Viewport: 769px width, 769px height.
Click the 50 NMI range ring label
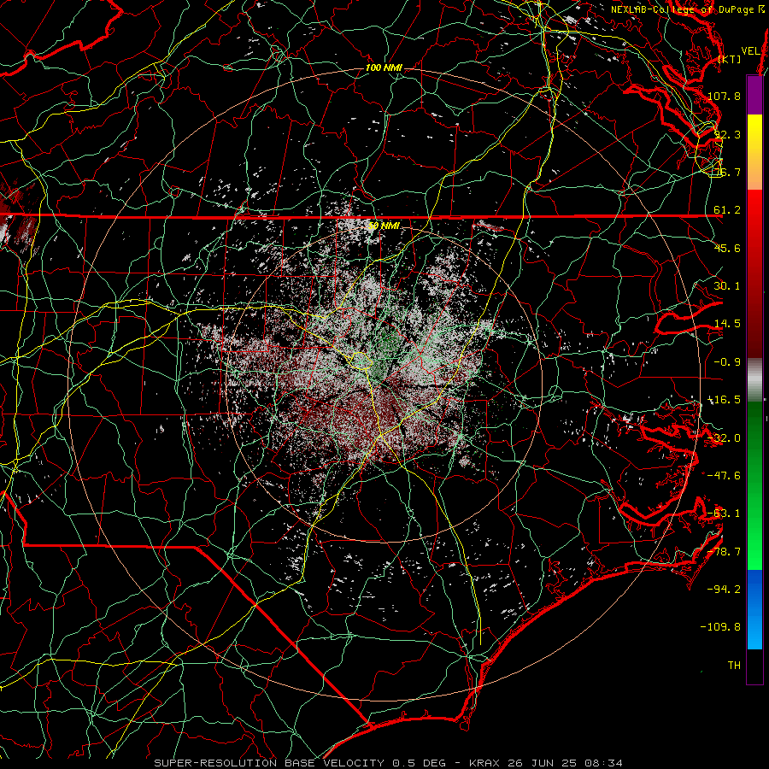coord(384,226)
